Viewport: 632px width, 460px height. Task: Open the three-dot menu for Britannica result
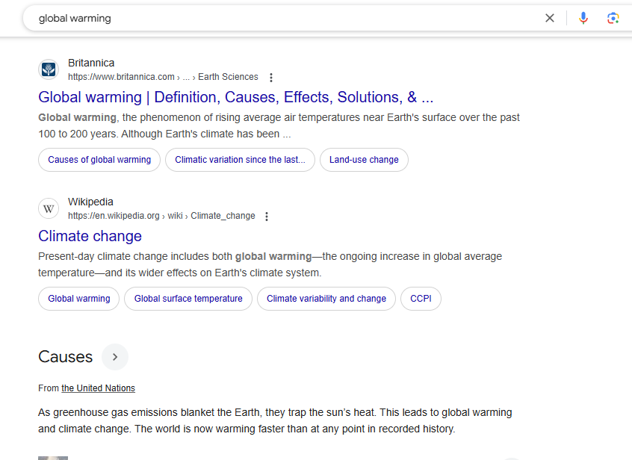271,78
